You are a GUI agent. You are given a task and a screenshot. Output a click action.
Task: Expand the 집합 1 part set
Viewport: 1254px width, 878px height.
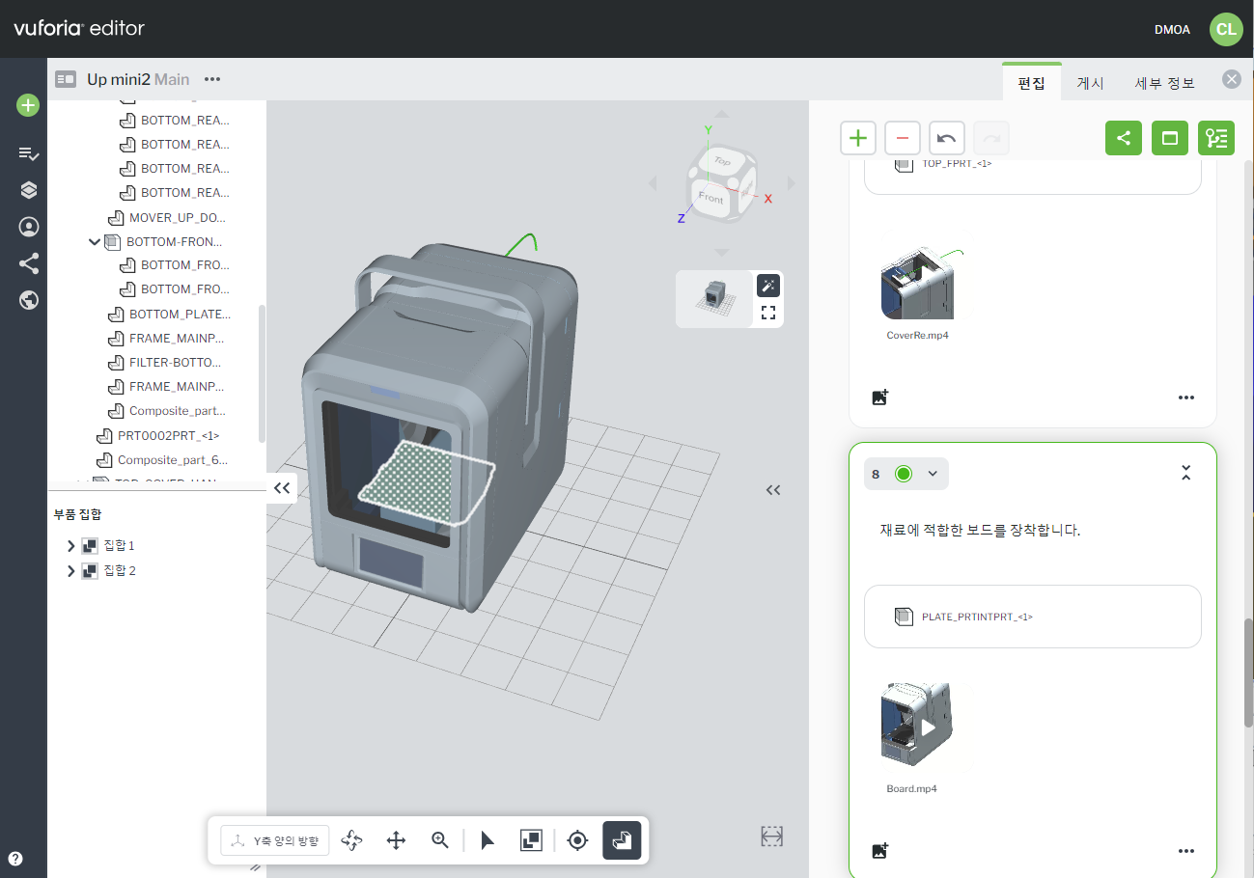(x=70, y=546)
